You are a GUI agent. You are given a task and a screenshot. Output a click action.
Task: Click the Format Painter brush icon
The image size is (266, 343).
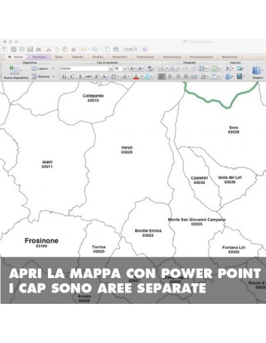pos(74,49)
